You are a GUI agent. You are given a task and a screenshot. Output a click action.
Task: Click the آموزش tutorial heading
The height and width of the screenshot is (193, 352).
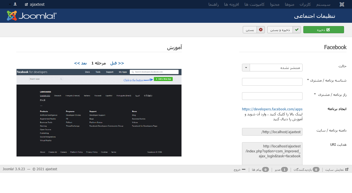174,47
